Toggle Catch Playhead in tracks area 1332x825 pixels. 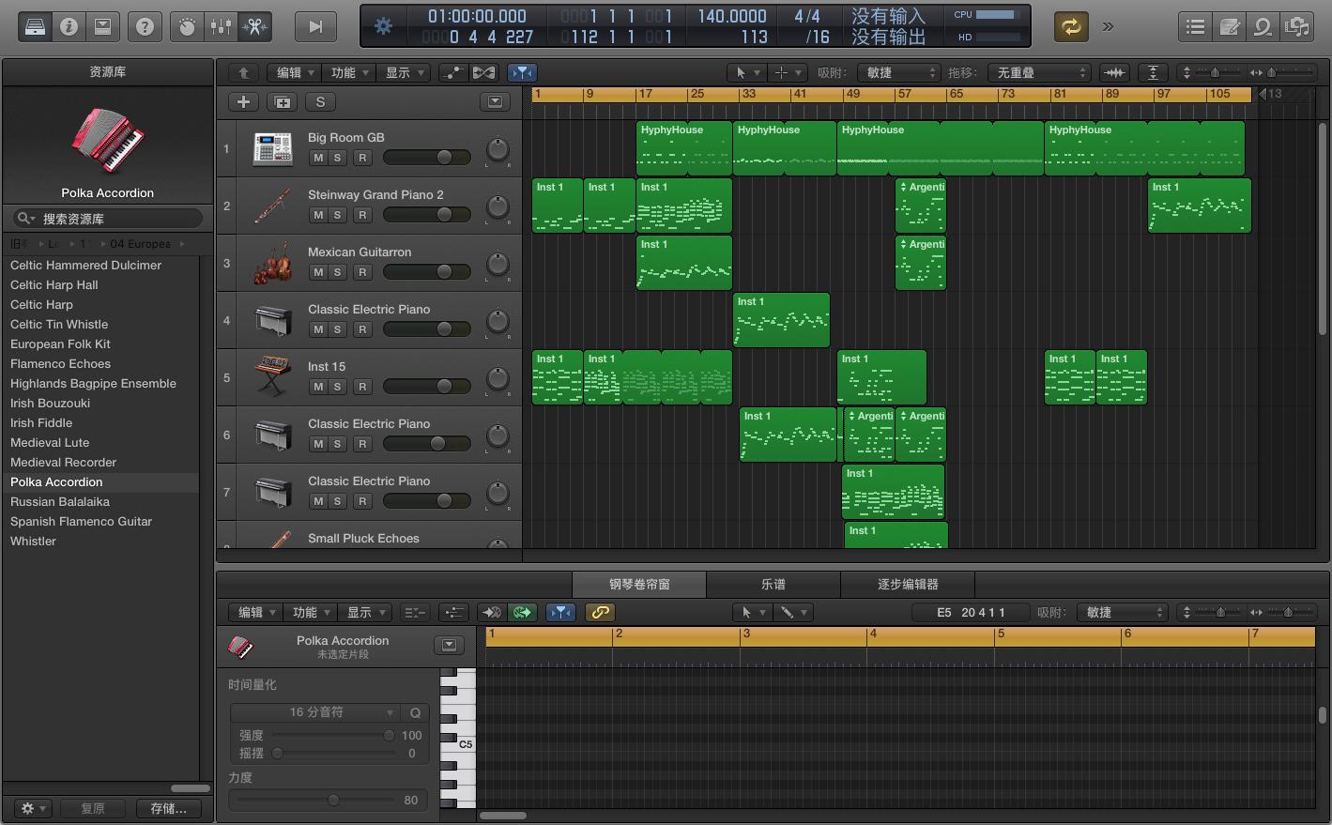tap(522, 72)
